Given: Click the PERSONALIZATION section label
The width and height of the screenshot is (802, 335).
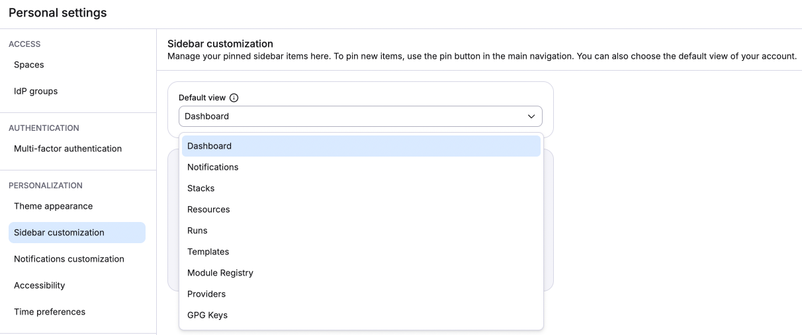Looking at the screenshot, I should [46, 186].
